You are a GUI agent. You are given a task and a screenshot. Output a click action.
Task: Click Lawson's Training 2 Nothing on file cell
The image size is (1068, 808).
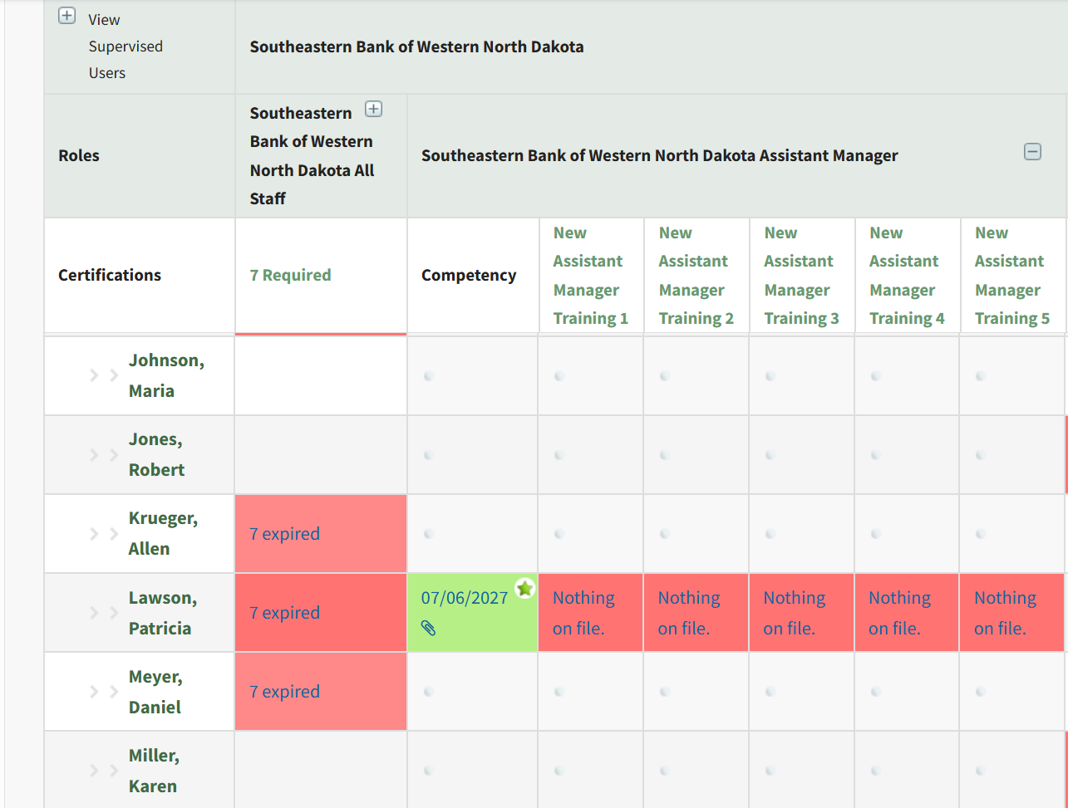(x=696, y=613)
